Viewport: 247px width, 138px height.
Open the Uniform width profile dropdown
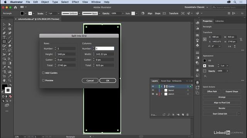click(x=80, y=13)
